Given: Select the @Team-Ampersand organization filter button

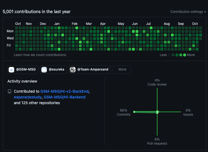Looking at the screenshot, I should tap(90, 69).
